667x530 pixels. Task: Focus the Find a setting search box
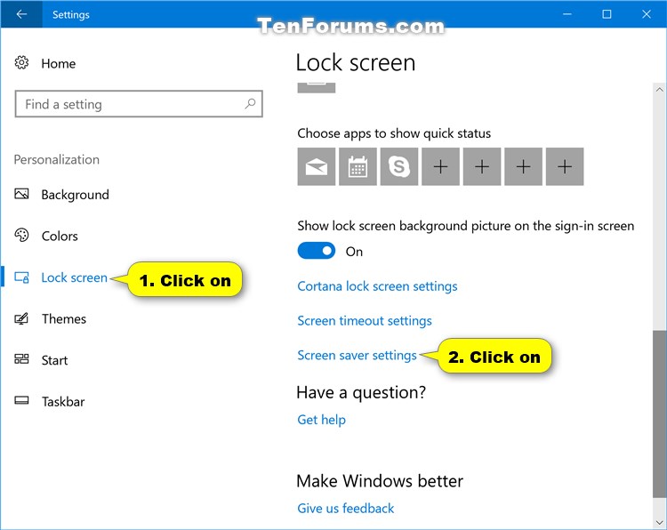[139, 103]
